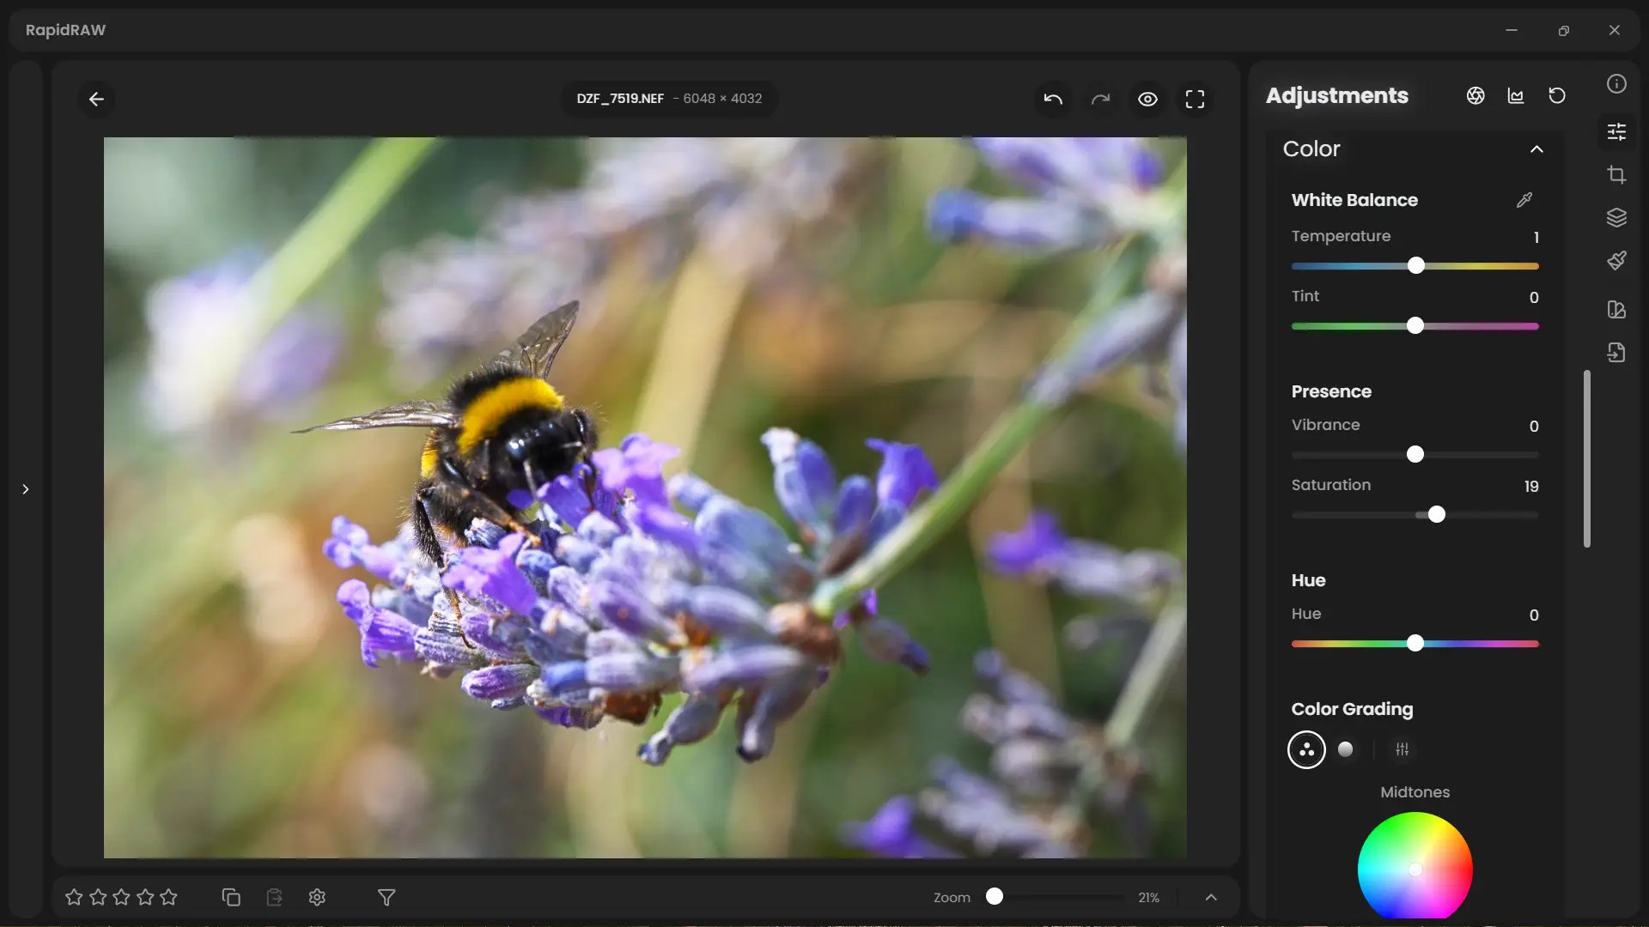Adjust the Tint slider

click(x=1415, y=326)
